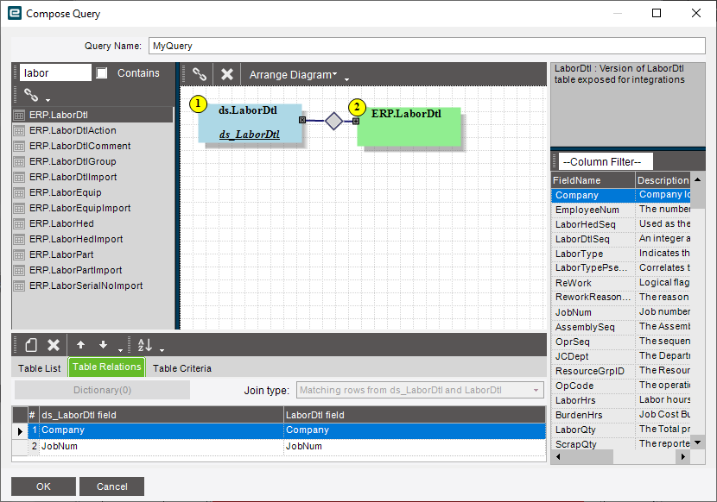Viewport: 717px width, 502px height.
Task: Click the Epicor app icon in the title bar
Action: click(x=15, y=13)
